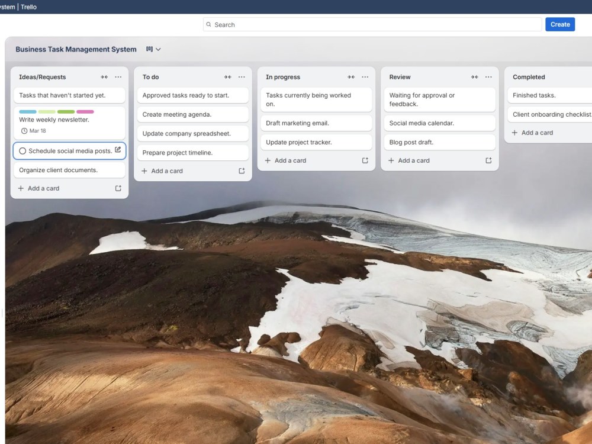Viewport: 592px width, 444px height.
Task: Click the In progress list title
Action: (283, 77)
